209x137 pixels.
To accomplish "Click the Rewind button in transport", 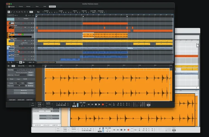I will (x=89, y=104).
